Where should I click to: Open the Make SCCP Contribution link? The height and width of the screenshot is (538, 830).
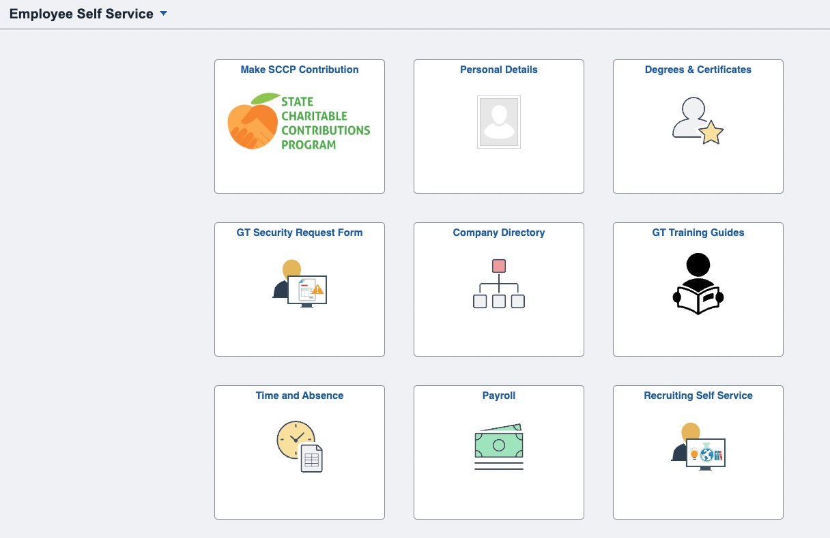coord(300,70)
